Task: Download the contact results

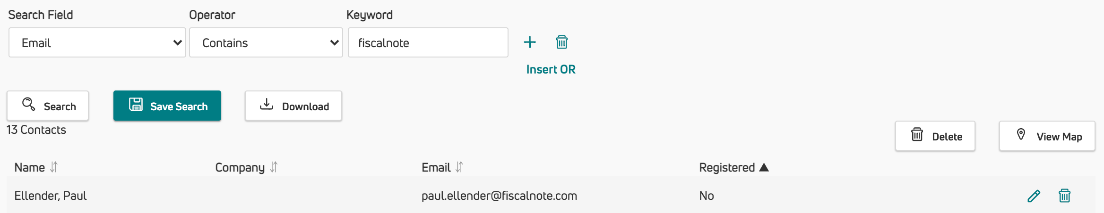Action: [x=293, y=106]
